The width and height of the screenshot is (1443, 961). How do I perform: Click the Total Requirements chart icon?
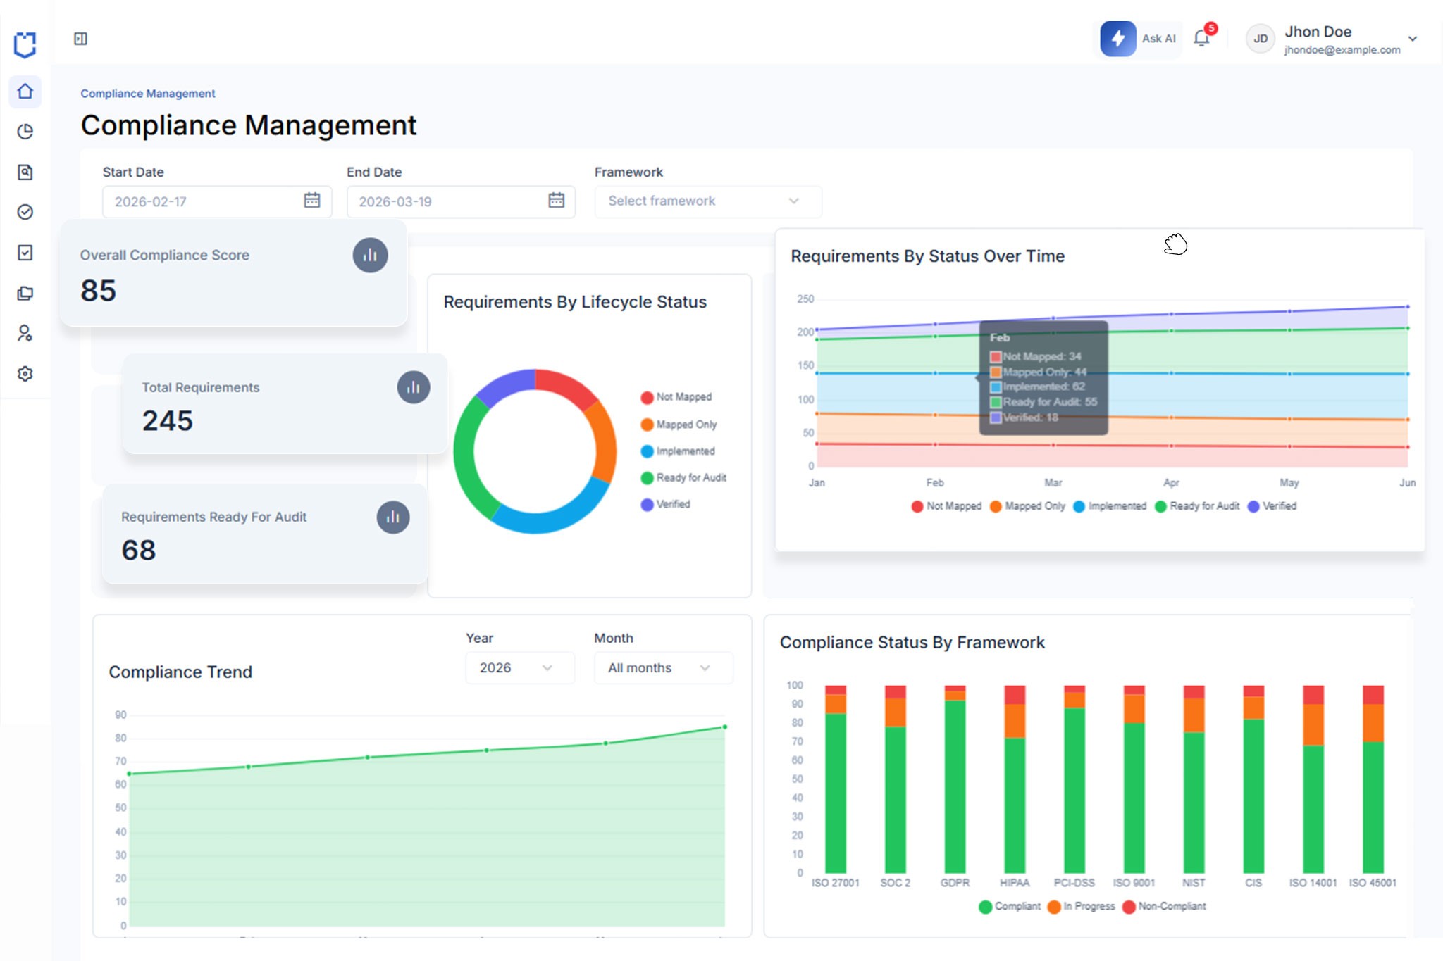click(414, 387)
